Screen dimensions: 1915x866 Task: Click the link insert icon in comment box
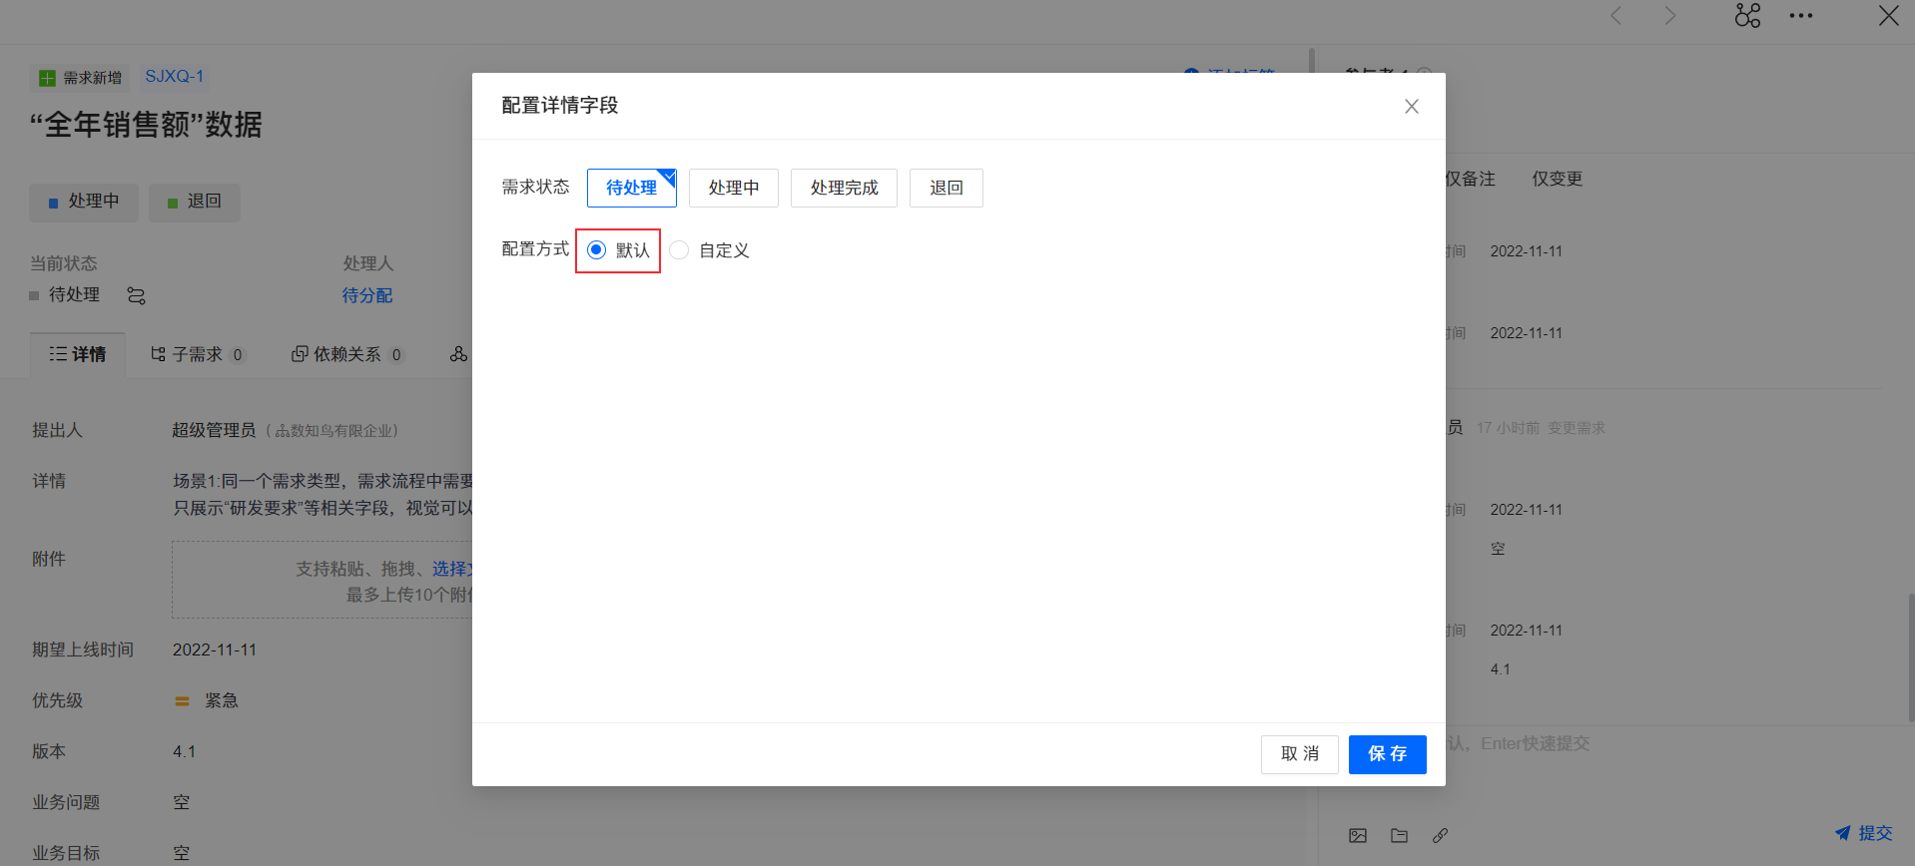[1440, 836]
